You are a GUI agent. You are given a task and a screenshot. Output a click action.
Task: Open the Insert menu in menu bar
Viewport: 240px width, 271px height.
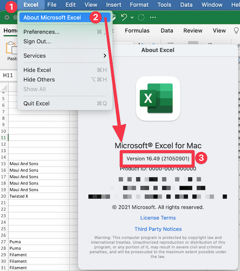pyautogui.click(x=114, y=5)
